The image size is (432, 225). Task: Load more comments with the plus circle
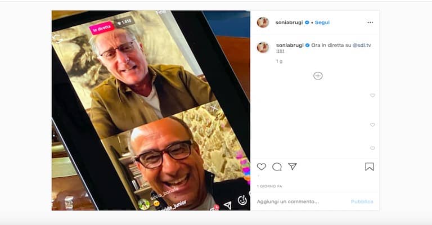point(318,76)
